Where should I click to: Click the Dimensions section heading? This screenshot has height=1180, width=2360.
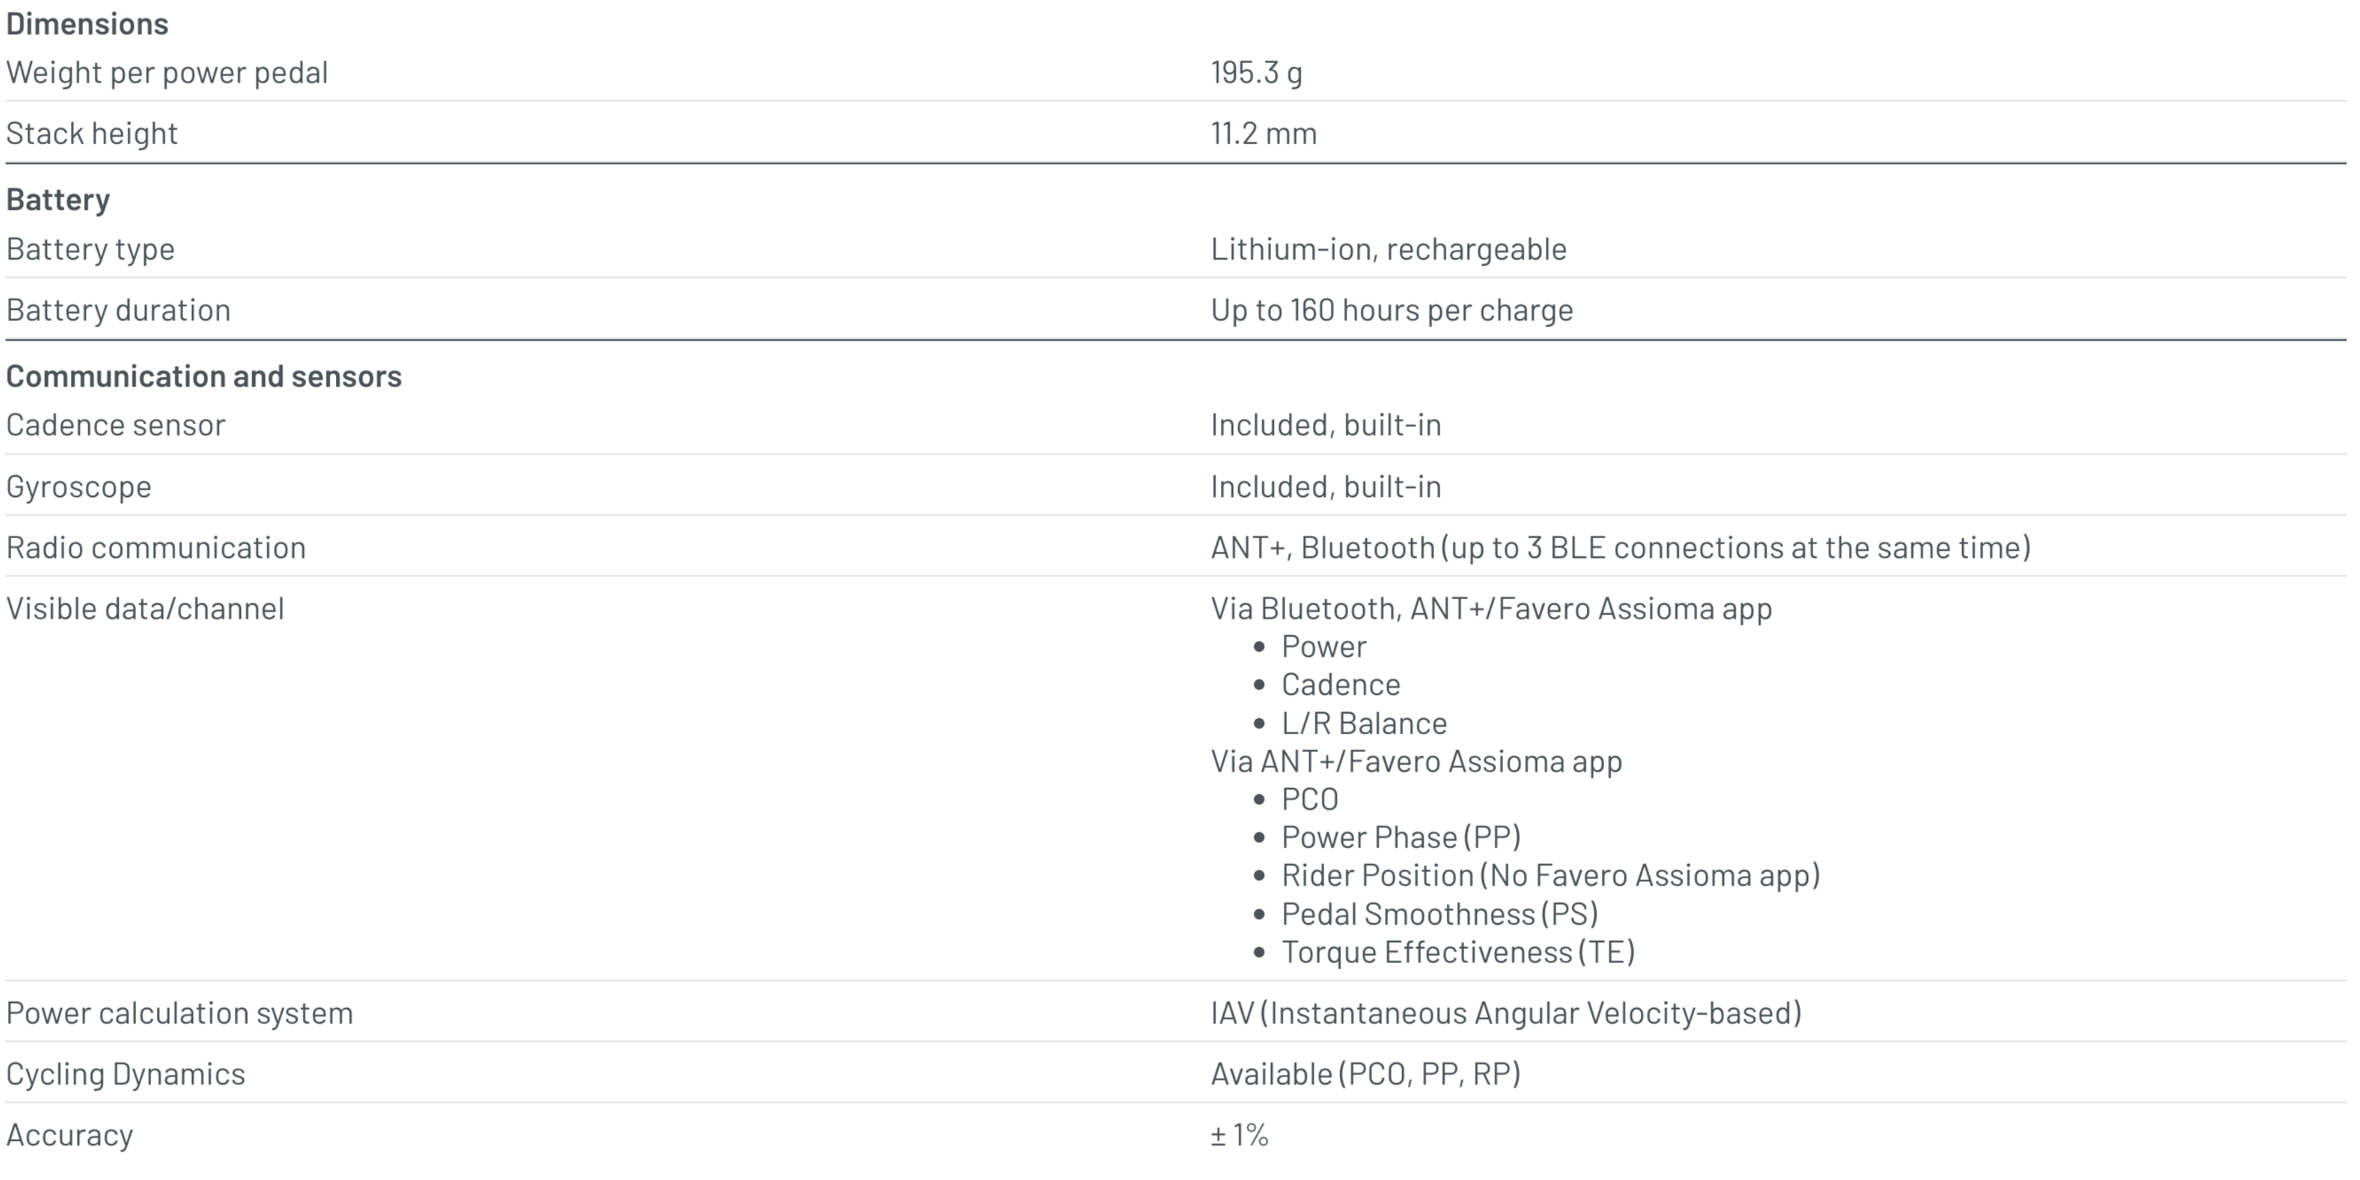(x=87, y=24)
